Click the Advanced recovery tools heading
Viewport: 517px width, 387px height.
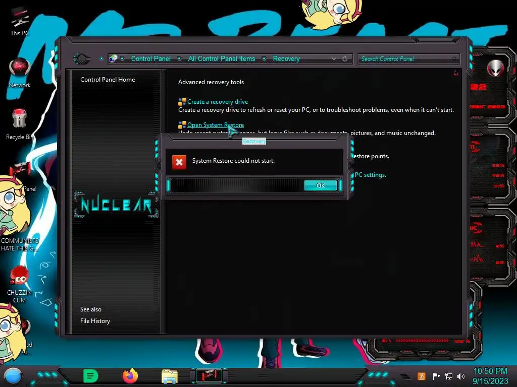[x=211, y=82]
